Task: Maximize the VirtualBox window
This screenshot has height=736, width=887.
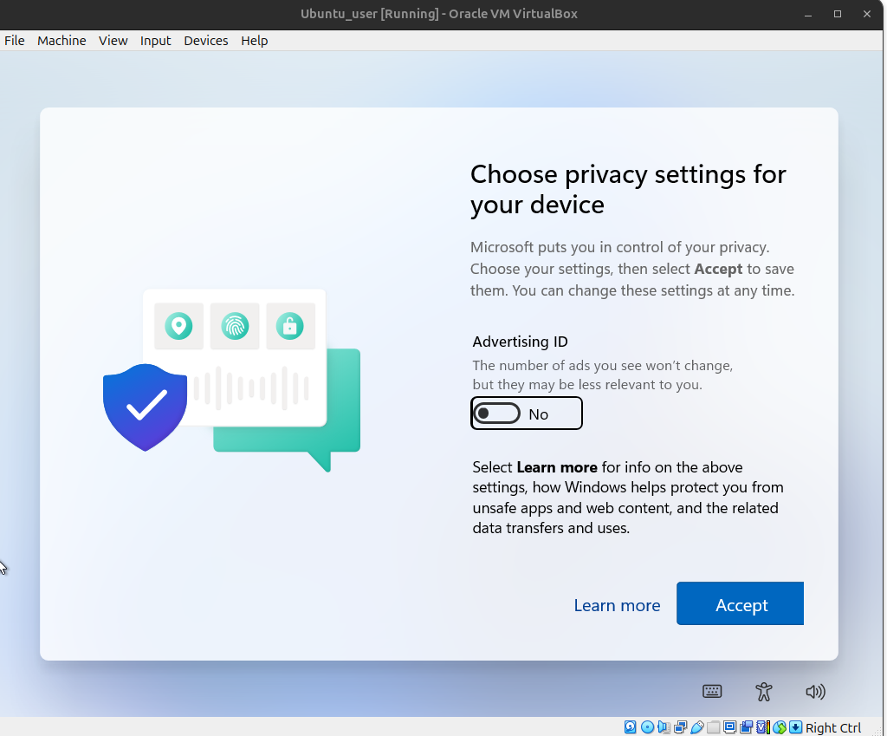Action: pos(838,14)
